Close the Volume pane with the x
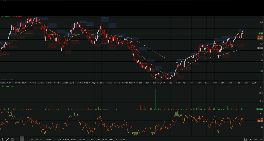The height and width of the screenshot is (141, 264). (x=260, y=87)
